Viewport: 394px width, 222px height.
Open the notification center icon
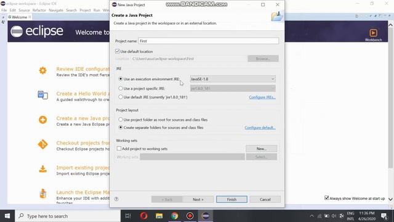(x=384, y=216)
